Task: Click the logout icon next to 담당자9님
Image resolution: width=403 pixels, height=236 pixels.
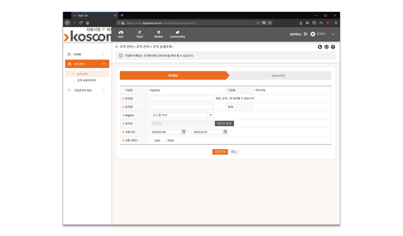Action: tap(305, 34)
